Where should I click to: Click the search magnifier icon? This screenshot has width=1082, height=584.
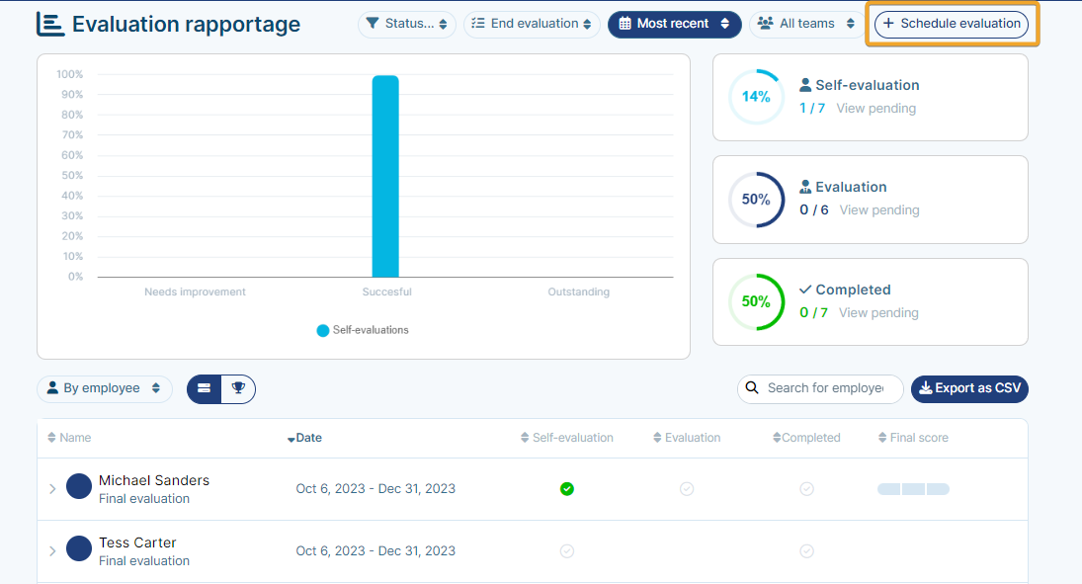tap(752, 388)
